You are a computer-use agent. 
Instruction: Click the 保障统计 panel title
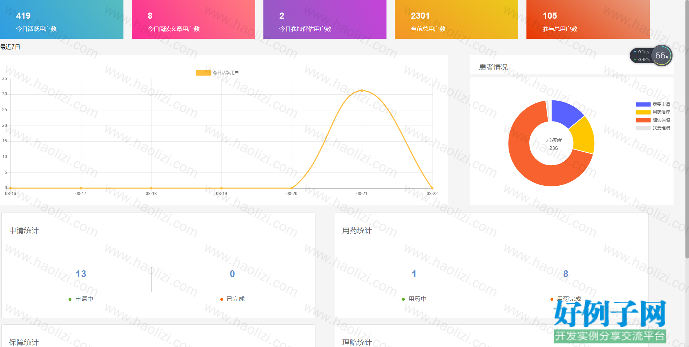point(24,342)
